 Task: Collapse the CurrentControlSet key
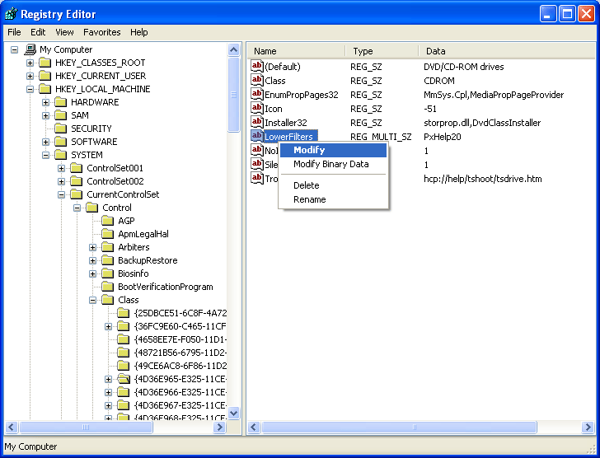click(x=62, y=194)
